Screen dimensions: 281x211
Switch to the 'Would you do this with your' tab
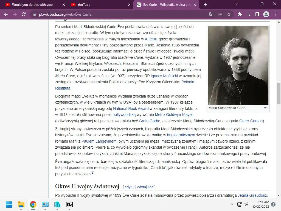[x=32, y=5]
